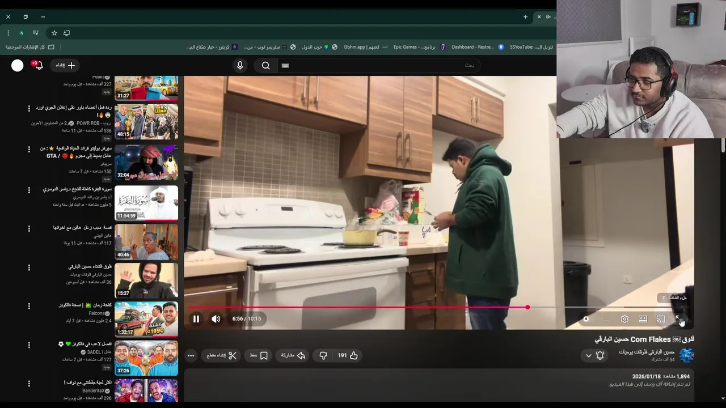The height and width of the screenshot is (408, 726).
Task: Mute the video volume speaker icon
Action: [x=216, y=319]
